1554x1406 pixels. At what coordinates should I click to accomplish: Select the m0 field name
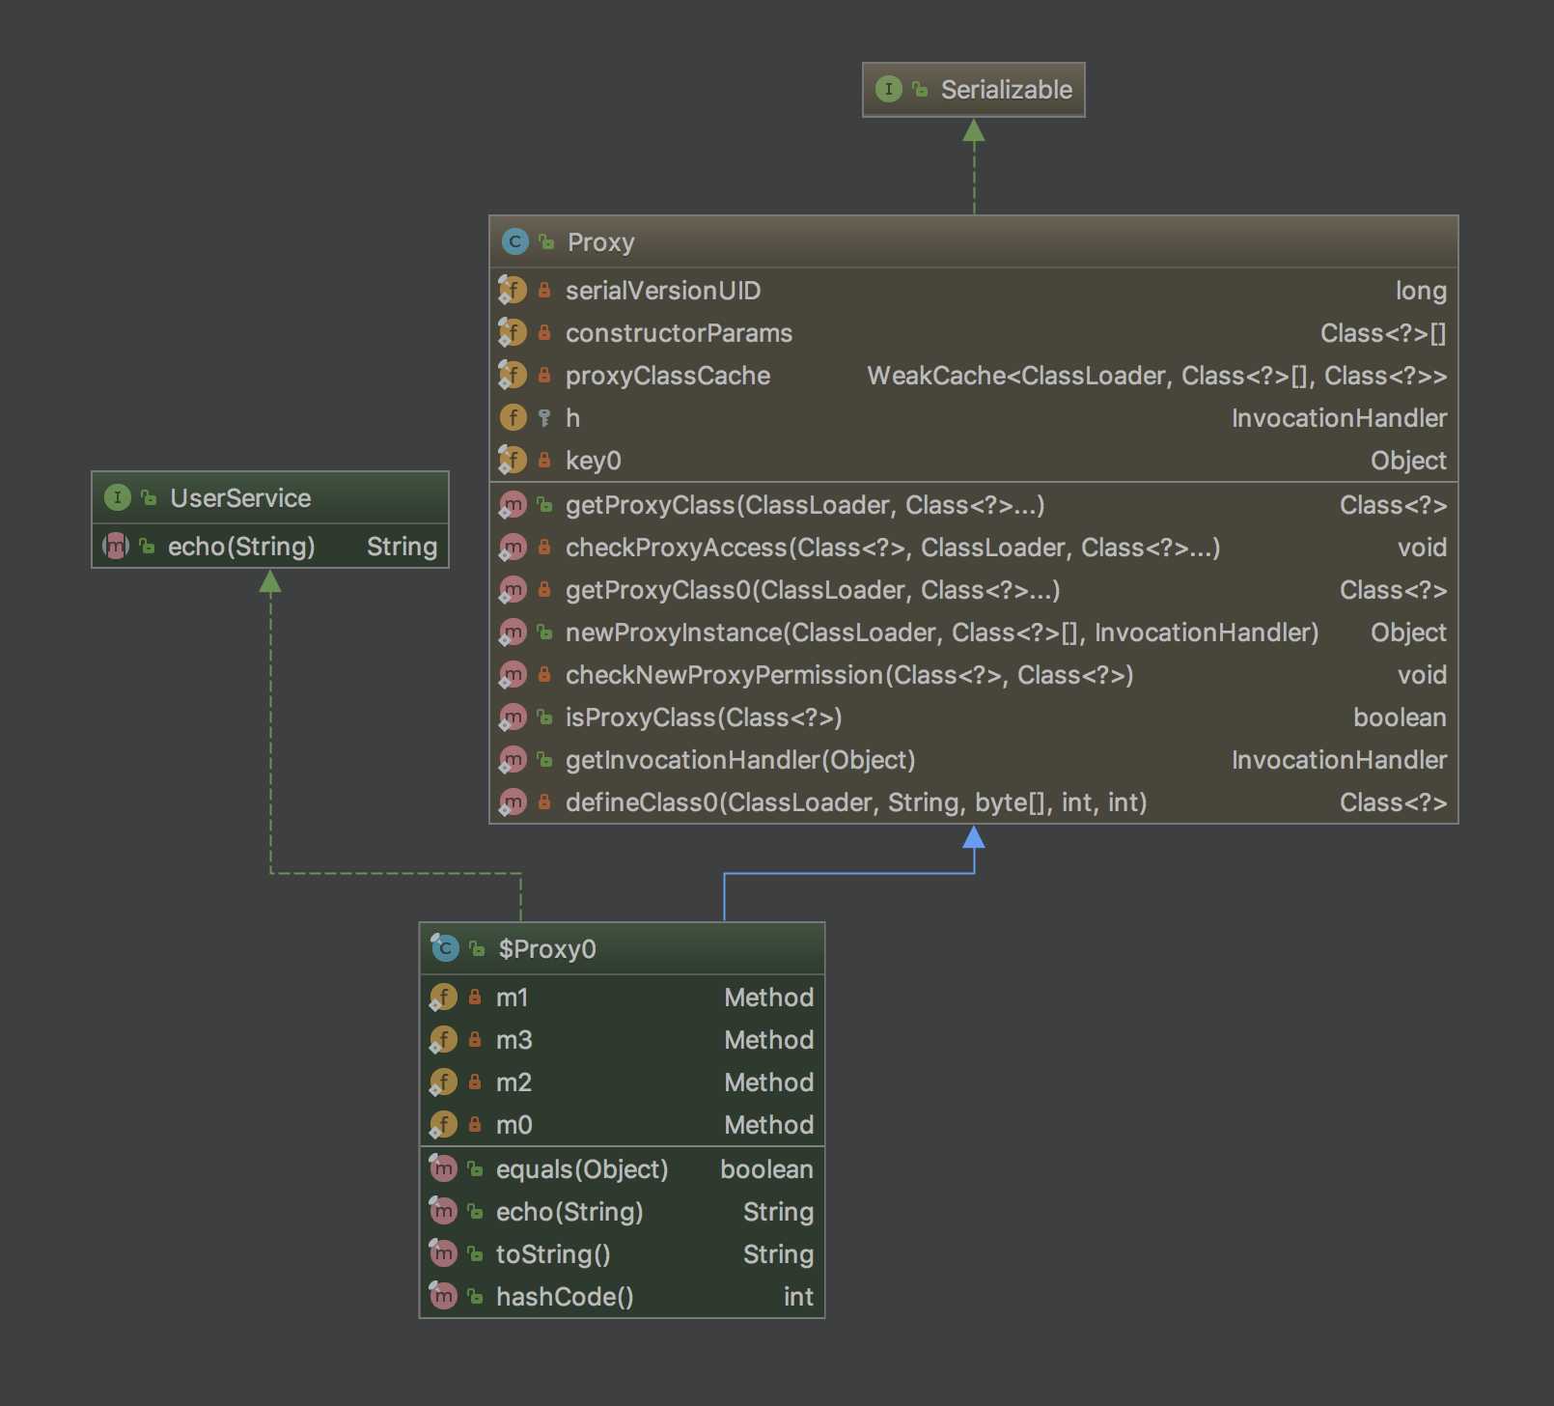click(513, 1125)
